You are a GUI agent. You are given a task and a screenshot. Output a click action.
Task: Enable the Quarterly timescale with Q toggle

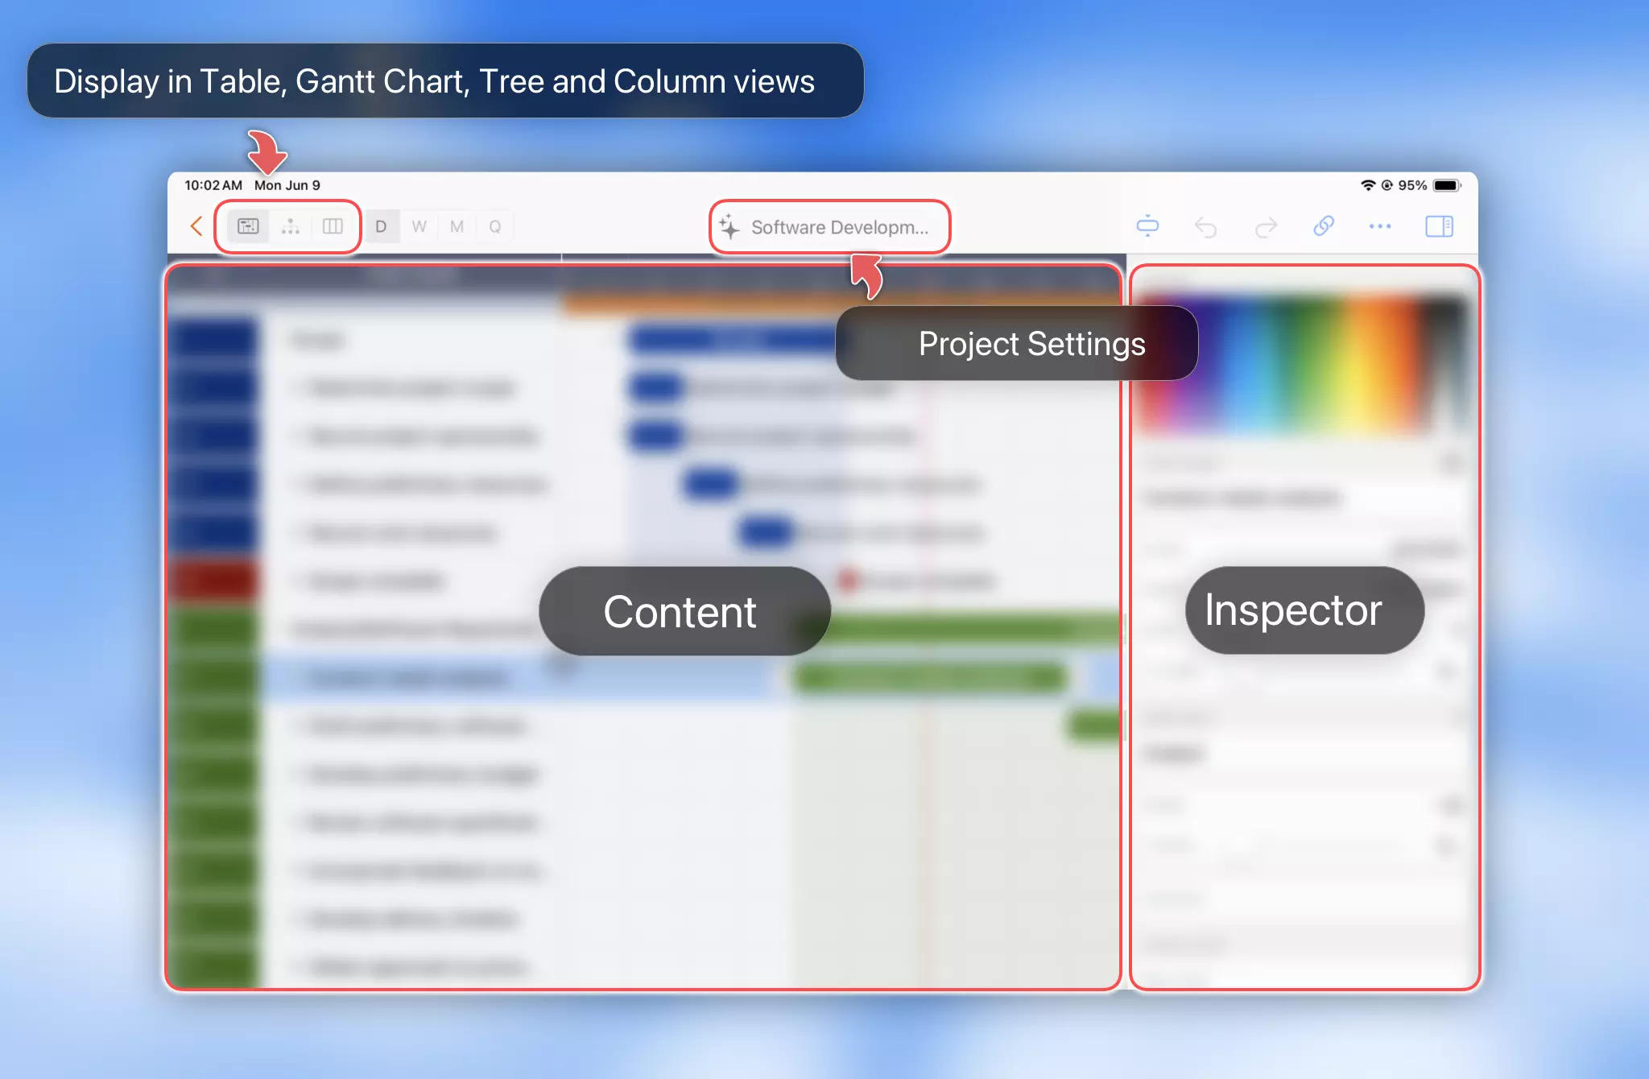coord(494,226)
